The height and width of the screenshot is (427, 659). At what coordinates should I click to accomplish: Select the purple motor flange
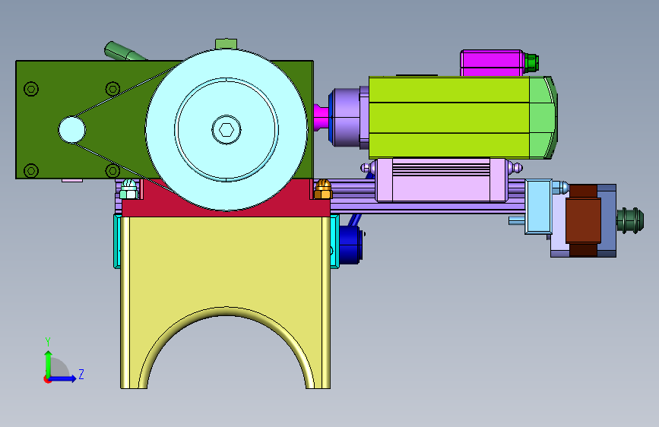[x=348, y=117]
